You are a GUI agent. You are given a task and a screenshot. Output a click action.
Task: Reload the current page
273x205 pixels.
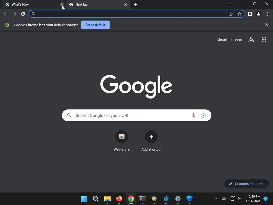coord(23,14)
